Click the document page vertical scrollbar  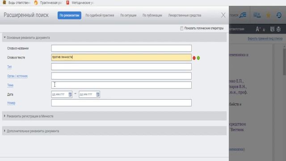tap(284, 61)
